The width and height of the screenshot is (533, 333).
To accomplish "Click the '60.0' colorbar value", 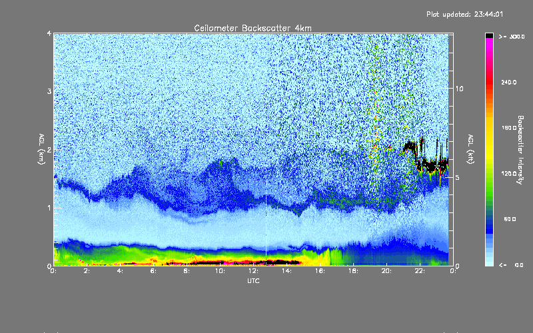I will [x=510, y=220].
